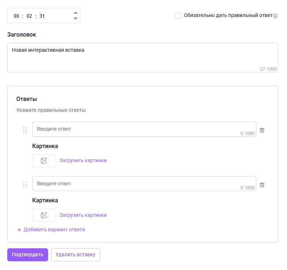The width and height of the screenshot is (287, 270).
Task: Click second answer's image upload icon box
Action: [44, 215]
